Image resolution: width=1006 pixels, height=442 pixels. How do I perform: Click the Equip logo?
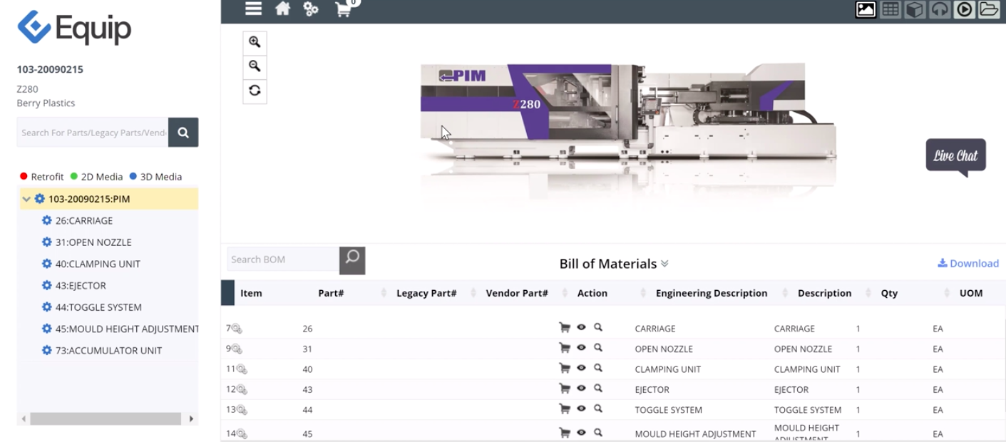[74, 29]
